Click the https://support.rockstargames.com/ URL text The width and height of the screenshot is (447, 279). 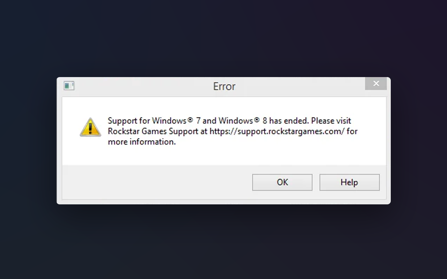pos(277,131)
